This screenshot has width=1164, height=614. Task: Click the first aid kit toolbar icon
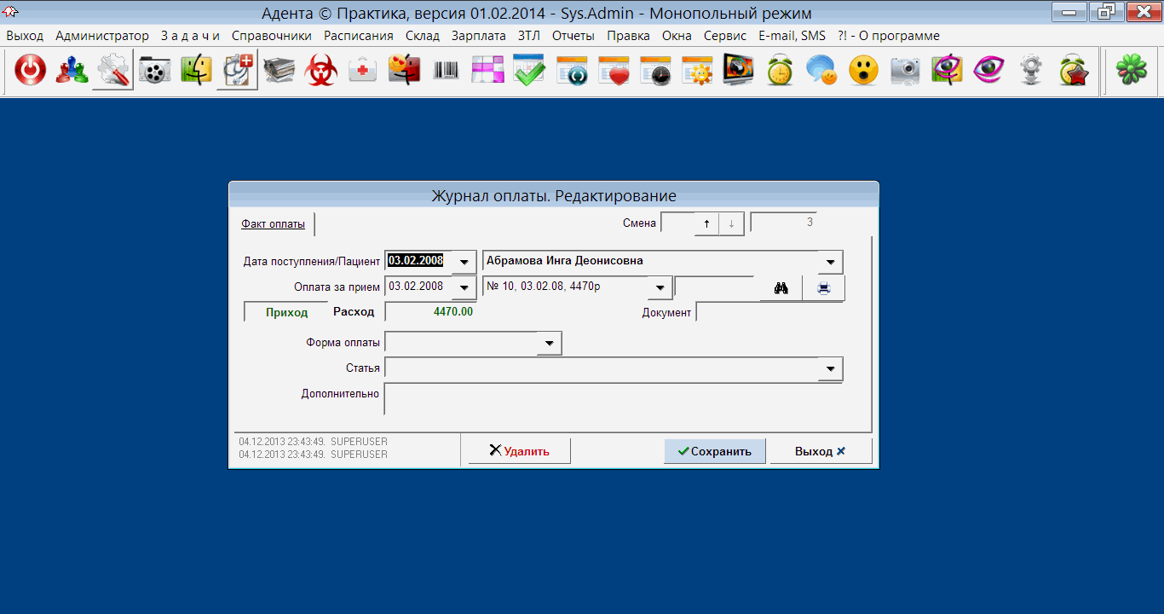363,71
